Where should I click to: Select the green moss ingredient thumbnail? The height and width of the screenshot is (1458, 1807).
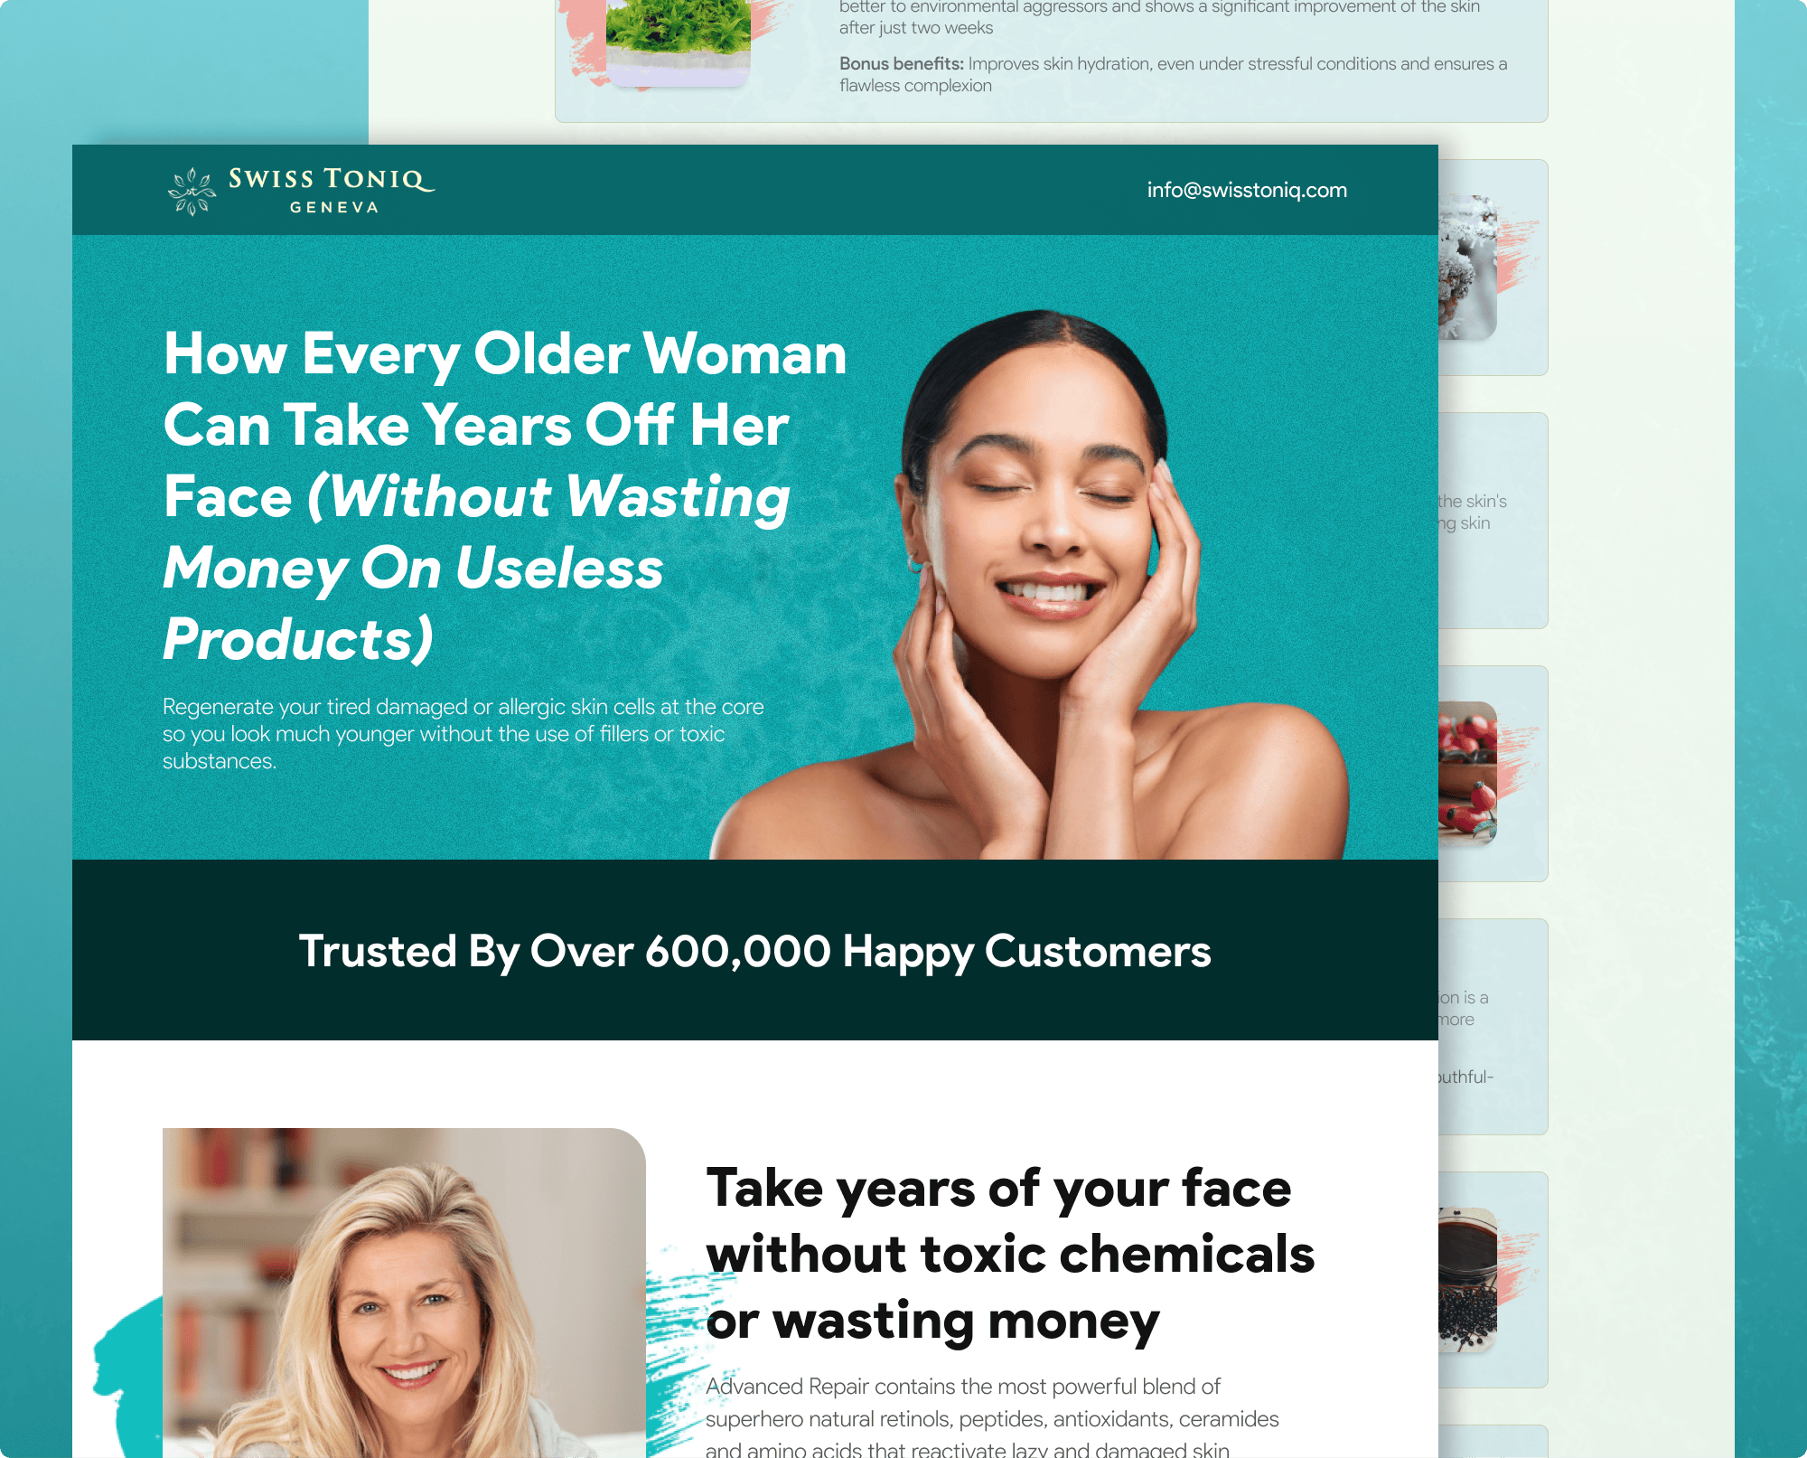tap(678, 42)
